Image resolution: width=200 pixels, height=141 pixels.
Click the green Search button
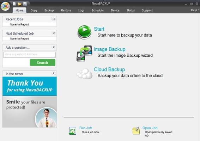pos(43,63)
